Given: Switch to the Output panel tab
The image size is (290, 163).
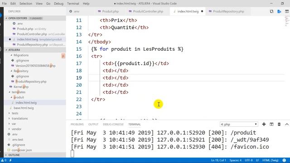Looking at the screenshot, I should click(x=93, y=125).
